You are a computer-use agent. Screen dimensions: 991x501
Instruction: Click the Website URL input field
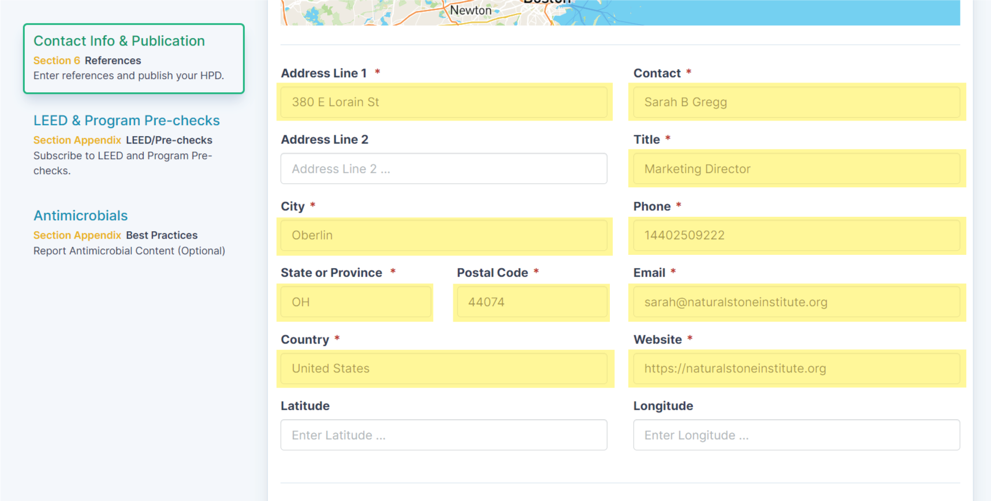tap(796, 368)
